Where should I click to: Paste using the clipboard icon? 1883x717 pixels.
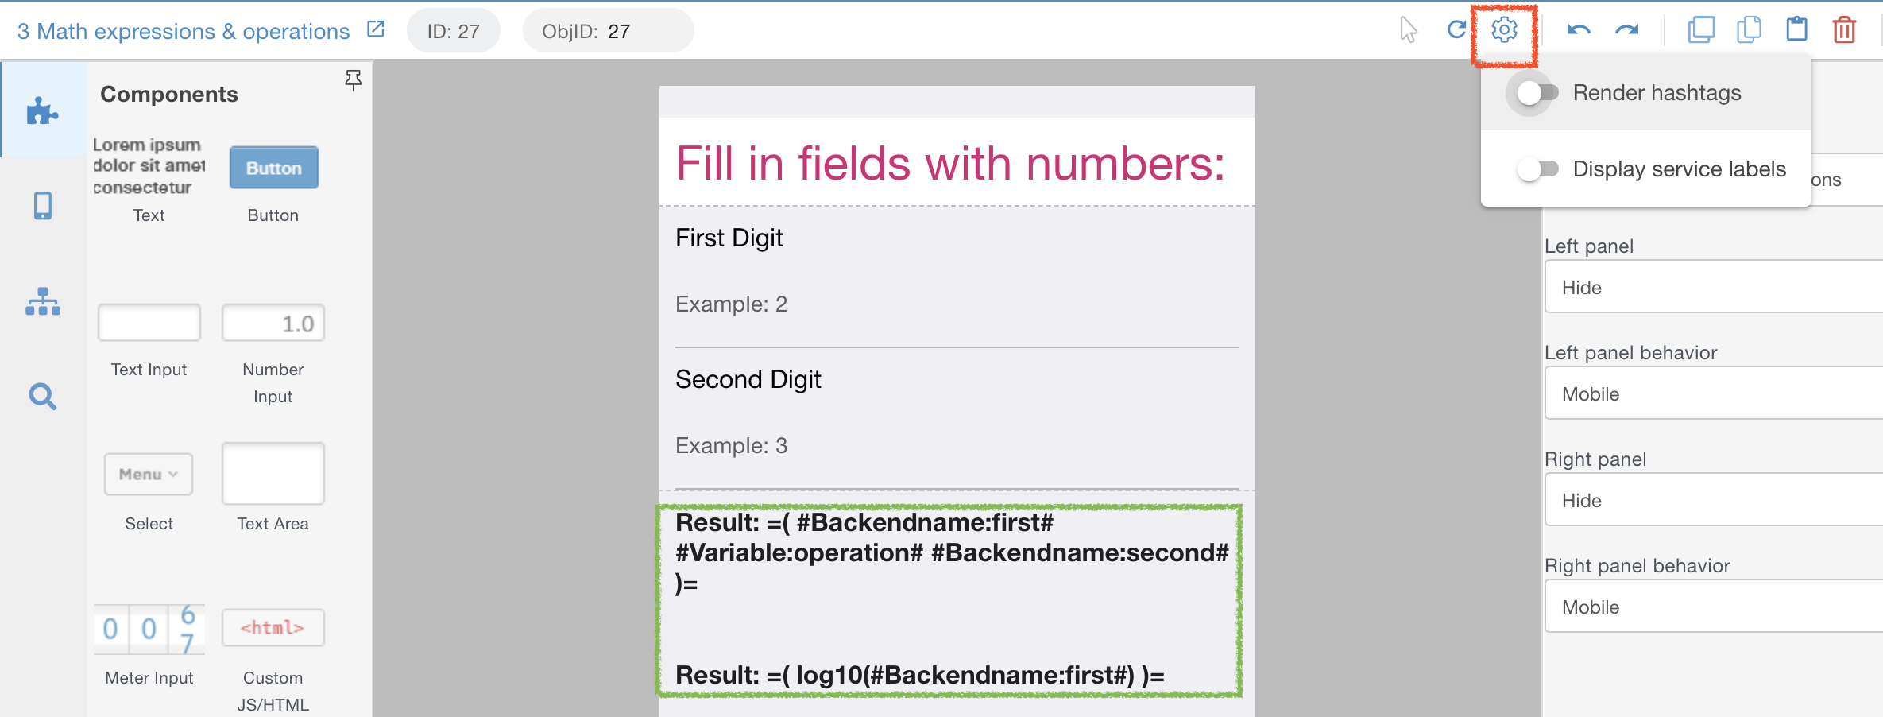point(1796,29)
